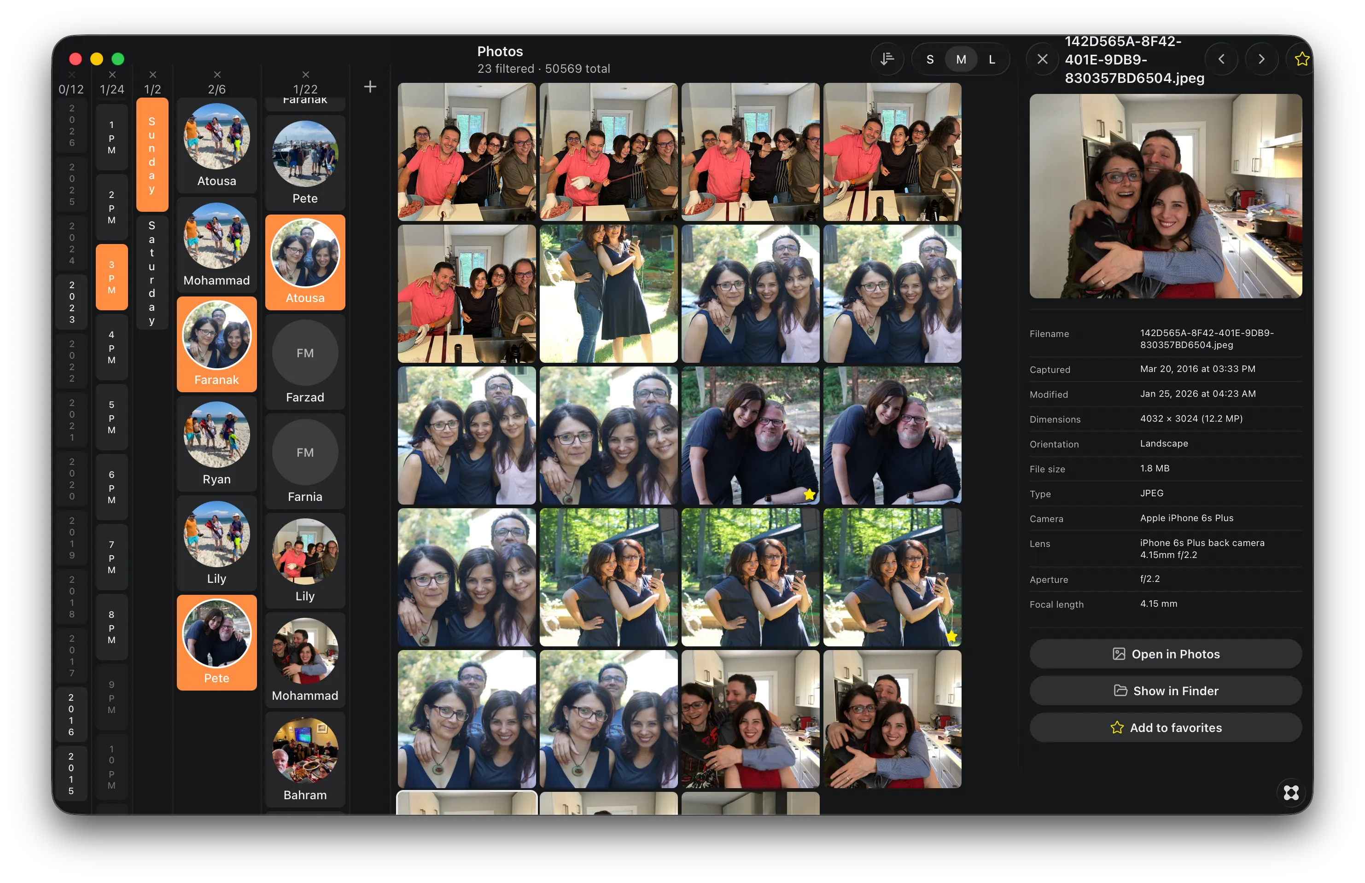
Task: Toggle the 8 PM hour filter
Action: point(111,627)
